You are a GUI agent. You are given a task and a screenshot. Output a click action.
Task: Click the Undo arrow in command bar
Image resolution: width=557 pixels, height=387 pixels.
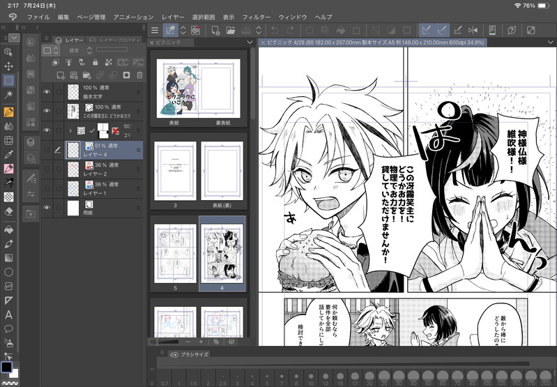275,31
